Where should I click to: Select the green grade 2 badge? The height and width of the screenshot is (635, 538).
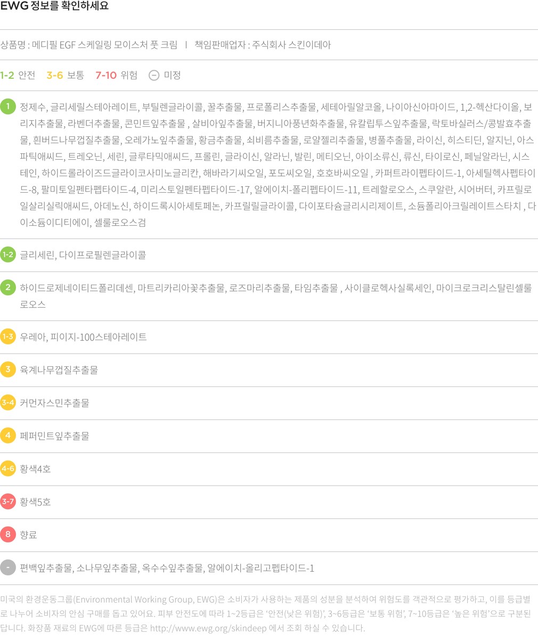8,287
